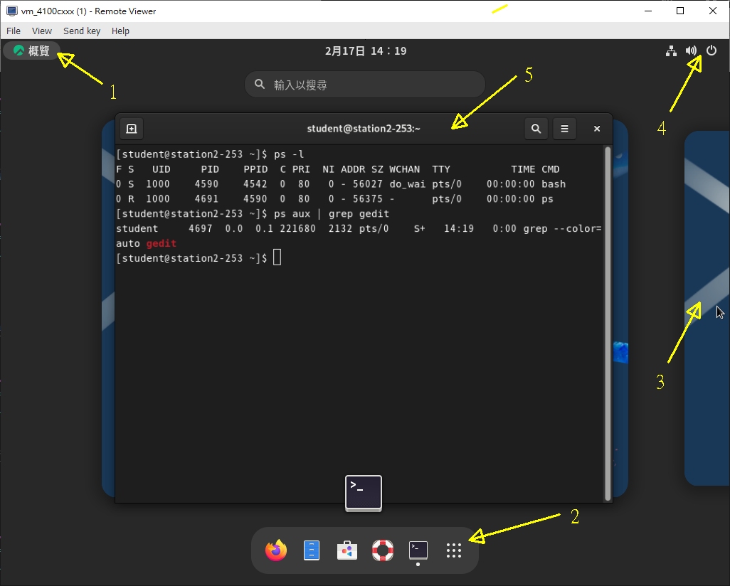730x586 pixels.
Task: Open the Software store dock icon
Action: pyautogui.click(x=347, y=550)
